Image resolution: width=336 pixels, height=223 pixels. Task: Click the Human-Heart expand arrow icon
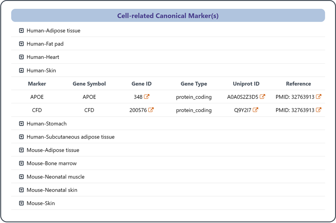[x=22, y=57]
